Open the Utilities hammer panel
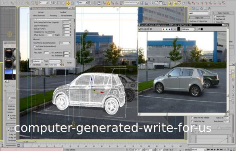The width and height of the screenshot is (236, 151). pyautogui.click(x=209, y=9)
